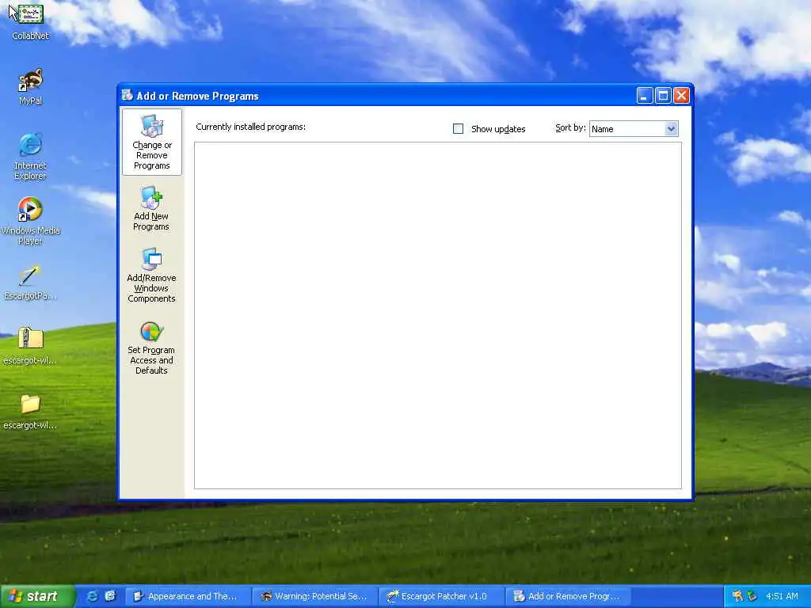
Task: Select the MyPal desktop shortcut
Action: pos(30,86)
